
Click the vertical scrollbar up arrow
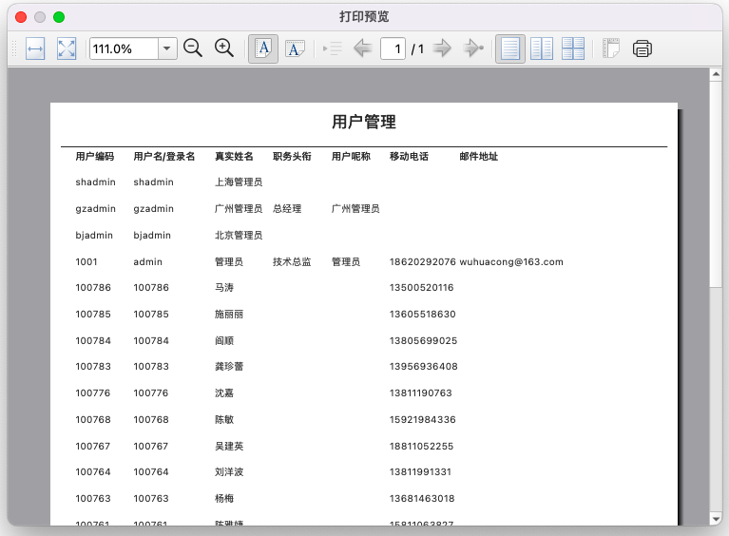[x=716, y=76]
